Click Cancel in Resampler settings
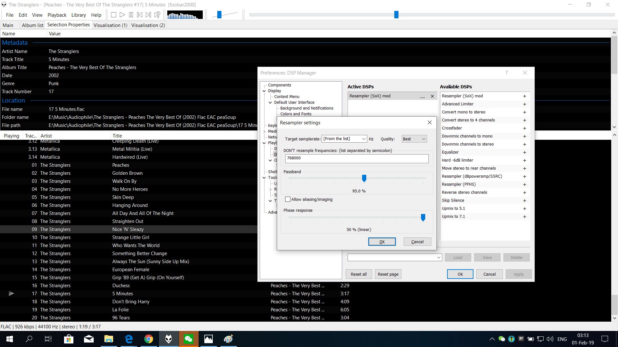This screenshot has height=347, width=618. click(x=417, y=242)
